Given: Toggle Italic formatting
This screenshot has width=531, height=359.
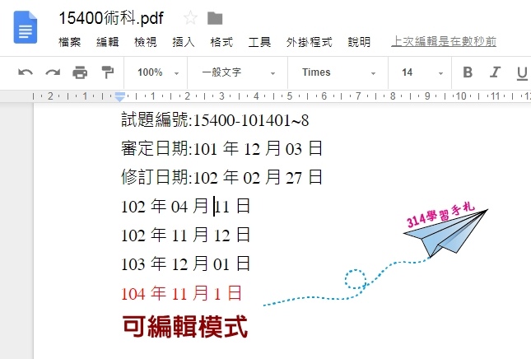Looking at the screenshot, I should [495, 72].
